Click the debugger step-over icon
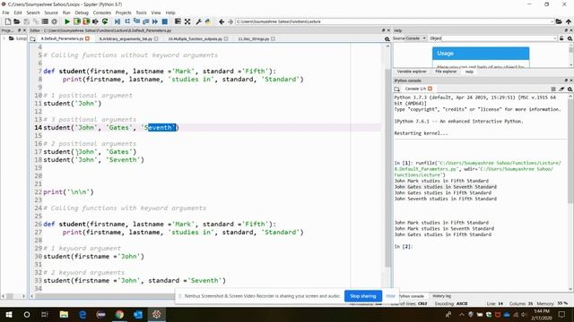574x322 pixels. point(127,21)
